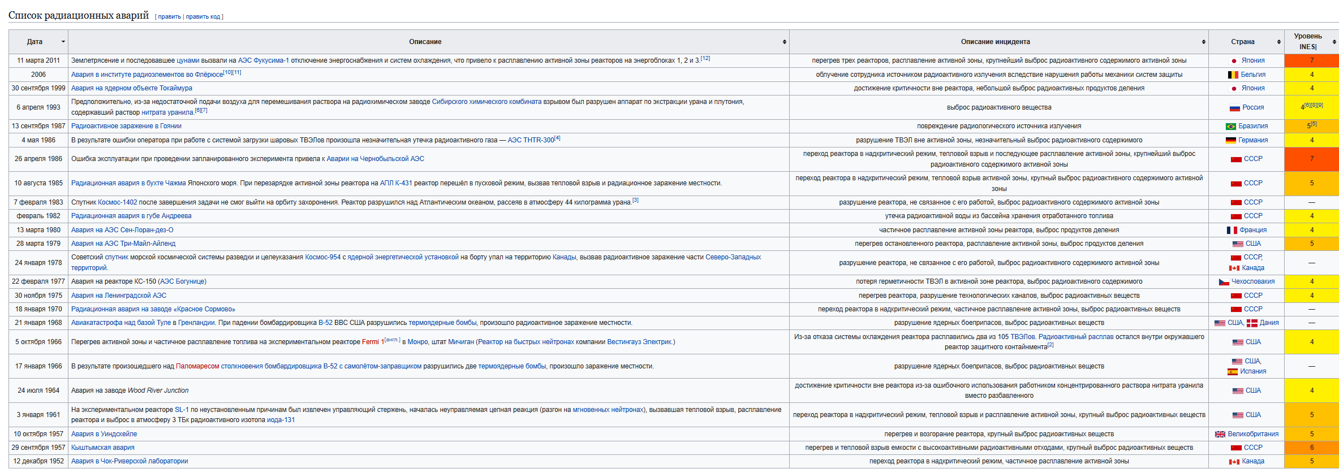
Task: Open Авария на АЭС Сен-Лоран-дез-О link
Action: coord(122,230)
